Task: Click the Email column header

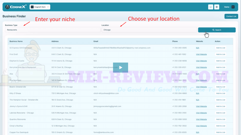Action: pyautogui.click(x=96, y=41)
